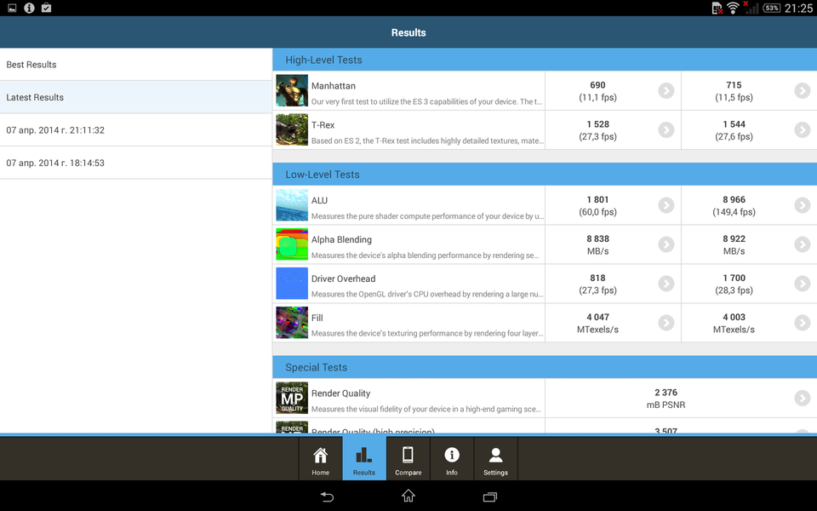Select Best Results in the sidebar

[x=136, y=65]
